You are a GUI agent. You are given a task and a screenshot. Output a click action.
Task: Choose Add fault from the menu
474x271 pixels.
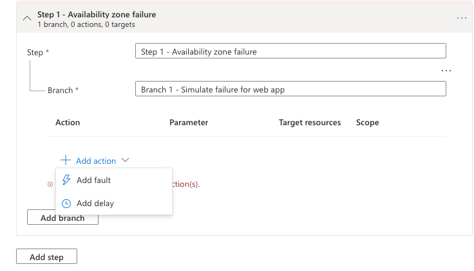point(94,180)
